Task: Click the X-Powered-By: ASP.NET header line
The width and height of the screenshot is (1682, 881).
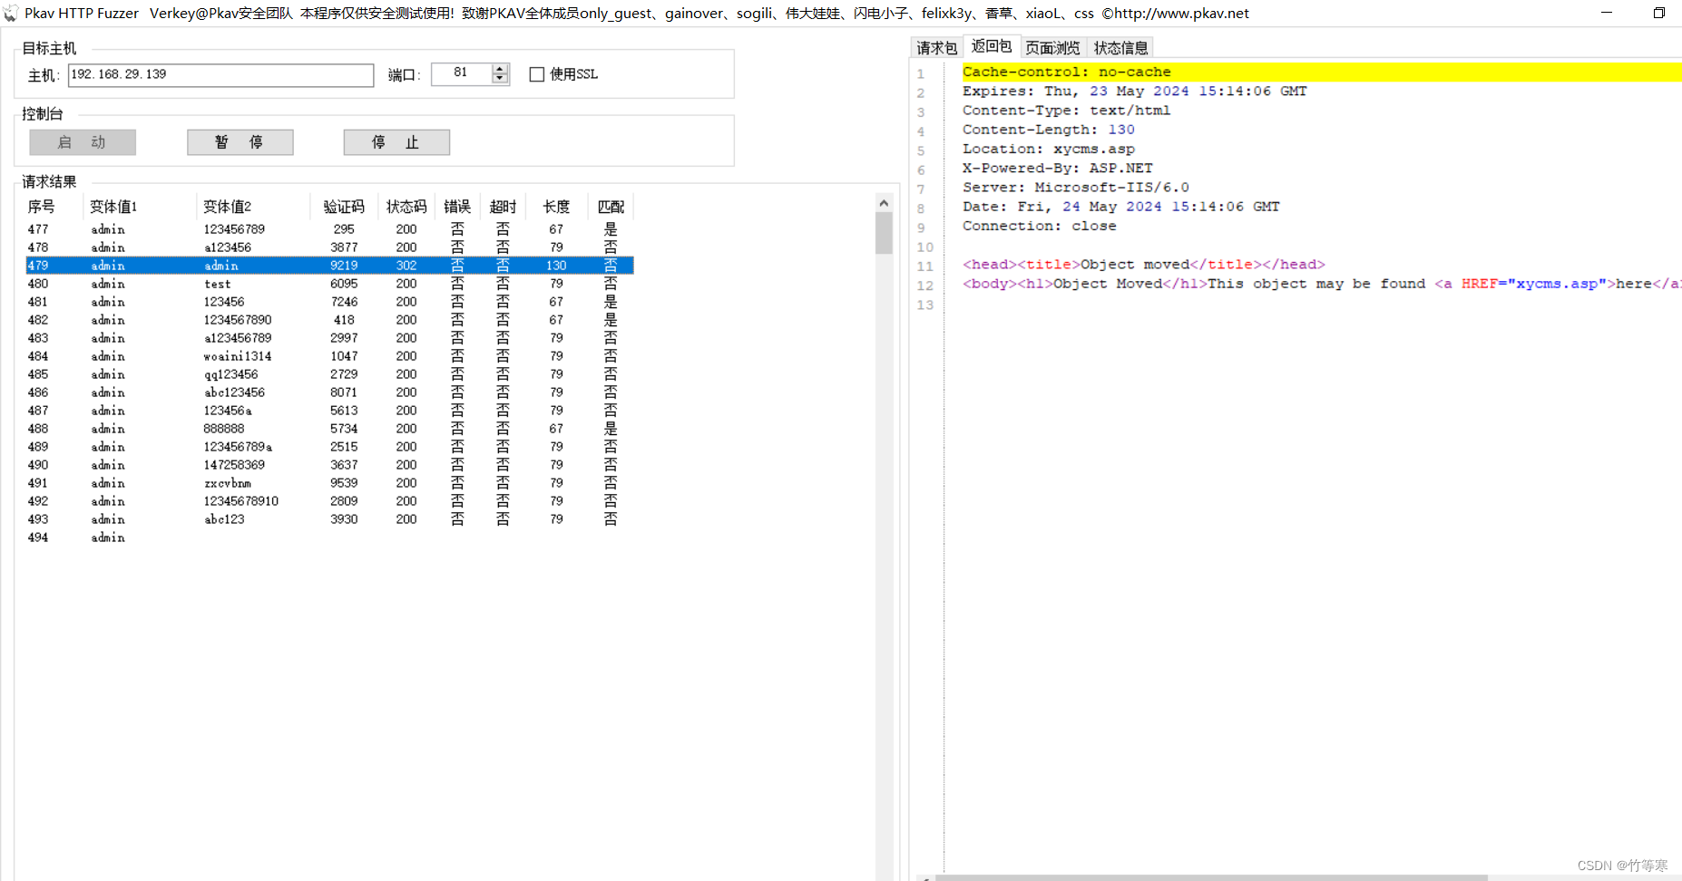Action: click(x=1057, y=169)
